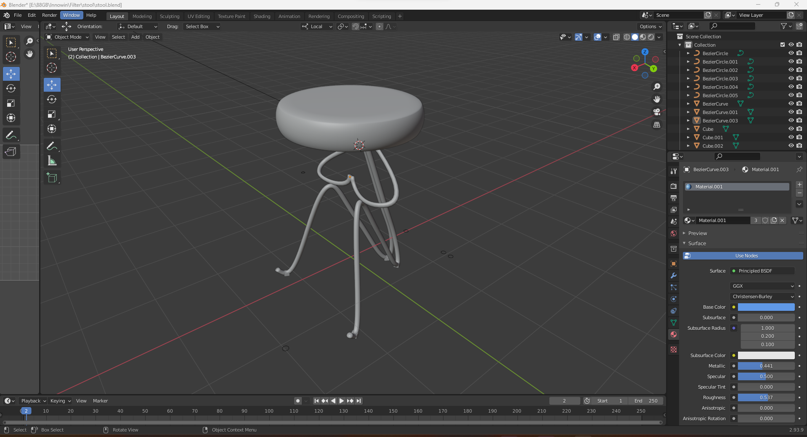Choose the Scale tool in 3D viewport toolbar
Image resolution: width=807 pixels, height=437 pixels.
(x=52, y=114)
